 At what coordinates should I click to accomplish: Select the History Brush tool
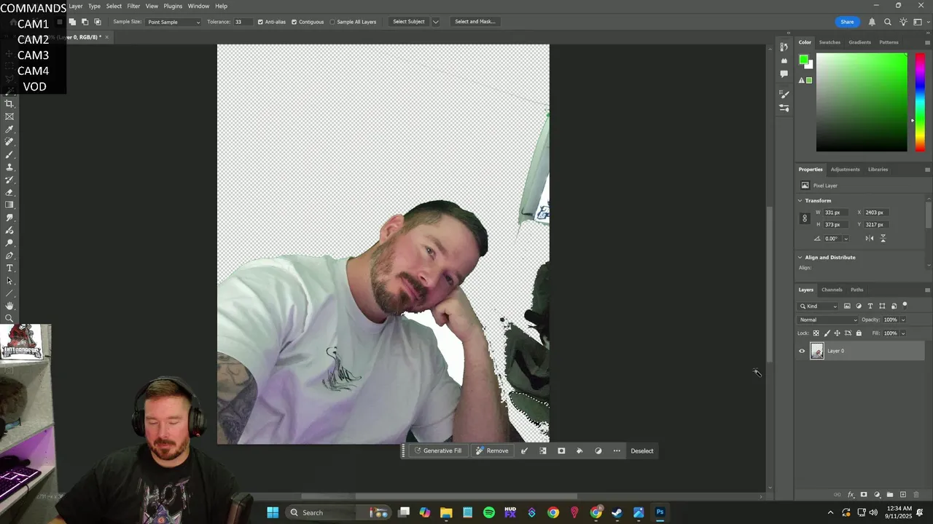coord(9,180)
